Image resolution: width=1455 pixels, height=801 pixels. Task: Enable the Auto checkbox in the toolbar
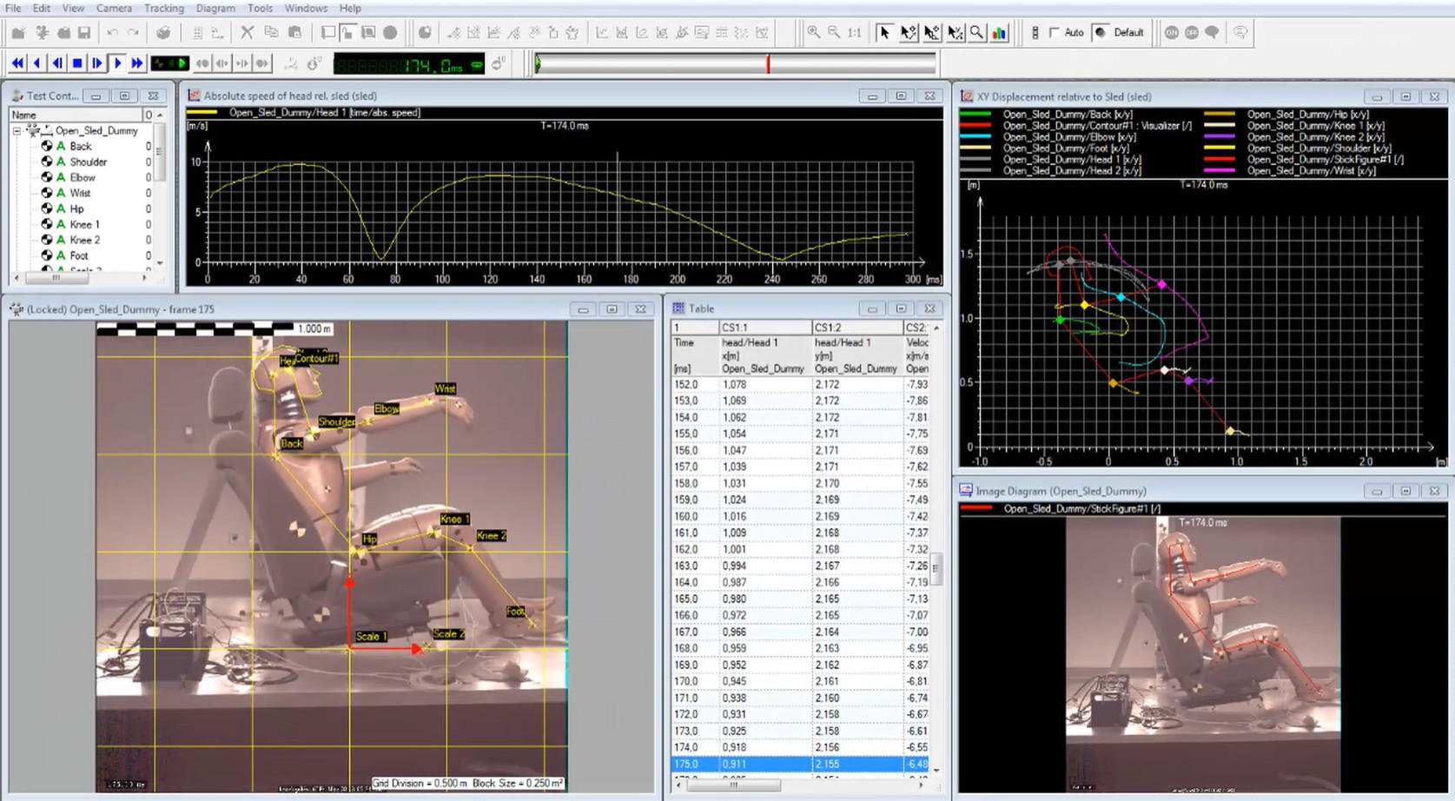click(1055, 33)
